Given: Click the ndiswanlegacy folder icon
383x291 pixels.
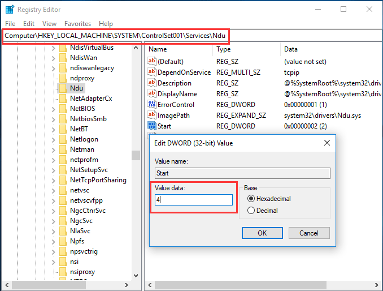Looking at the screenshot, I should (63, 68).
